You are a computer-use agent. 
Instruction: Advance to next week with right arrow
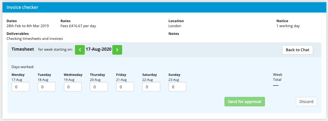117,50
